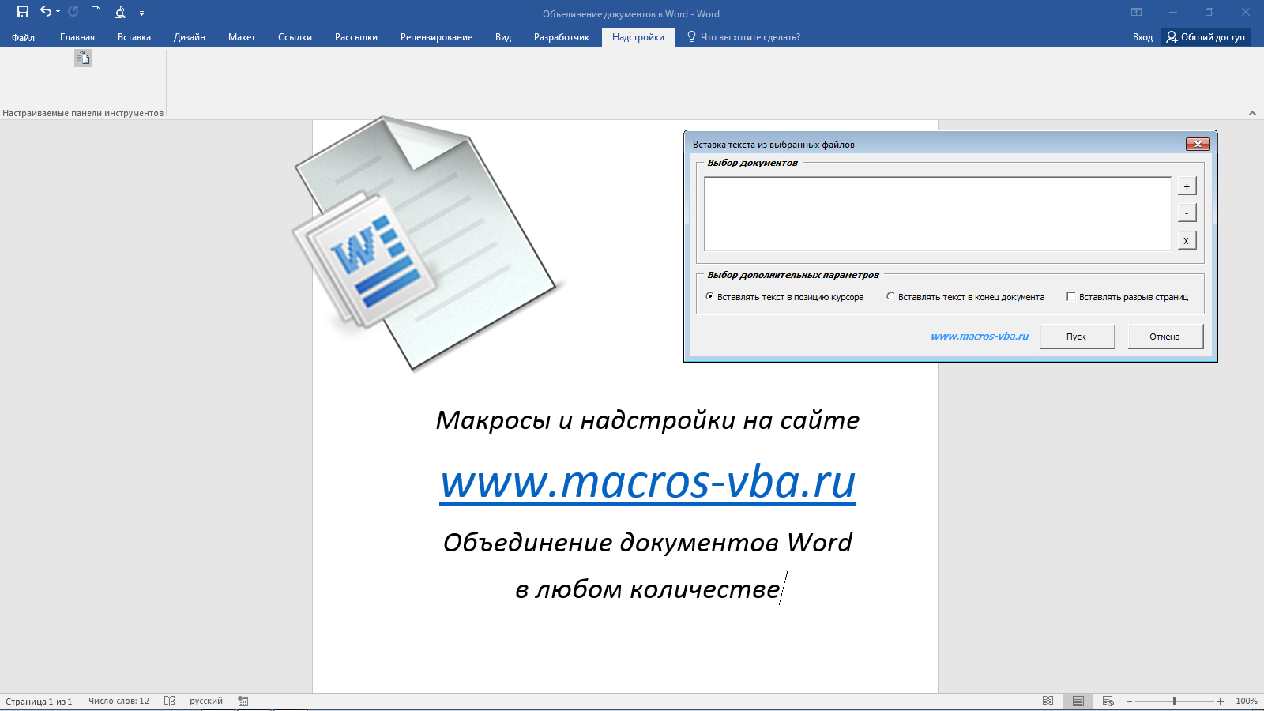Image resolution: width=1264 pixels, height=711 pixels.
Task: Click the Save icon on Quick Access Toolbar
Action: (22, 11)
